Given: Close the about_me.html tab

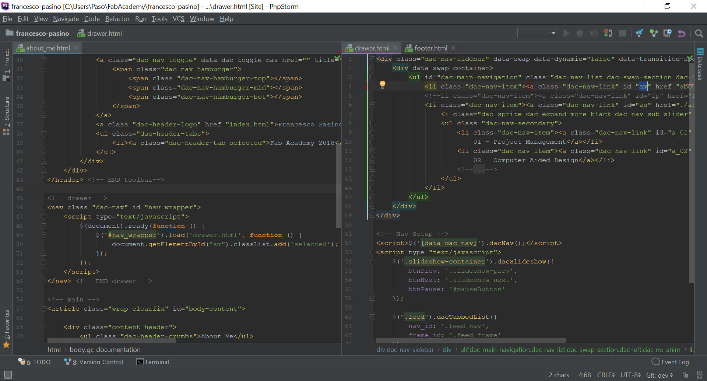Looking at the screenshot, I should 75,48.
